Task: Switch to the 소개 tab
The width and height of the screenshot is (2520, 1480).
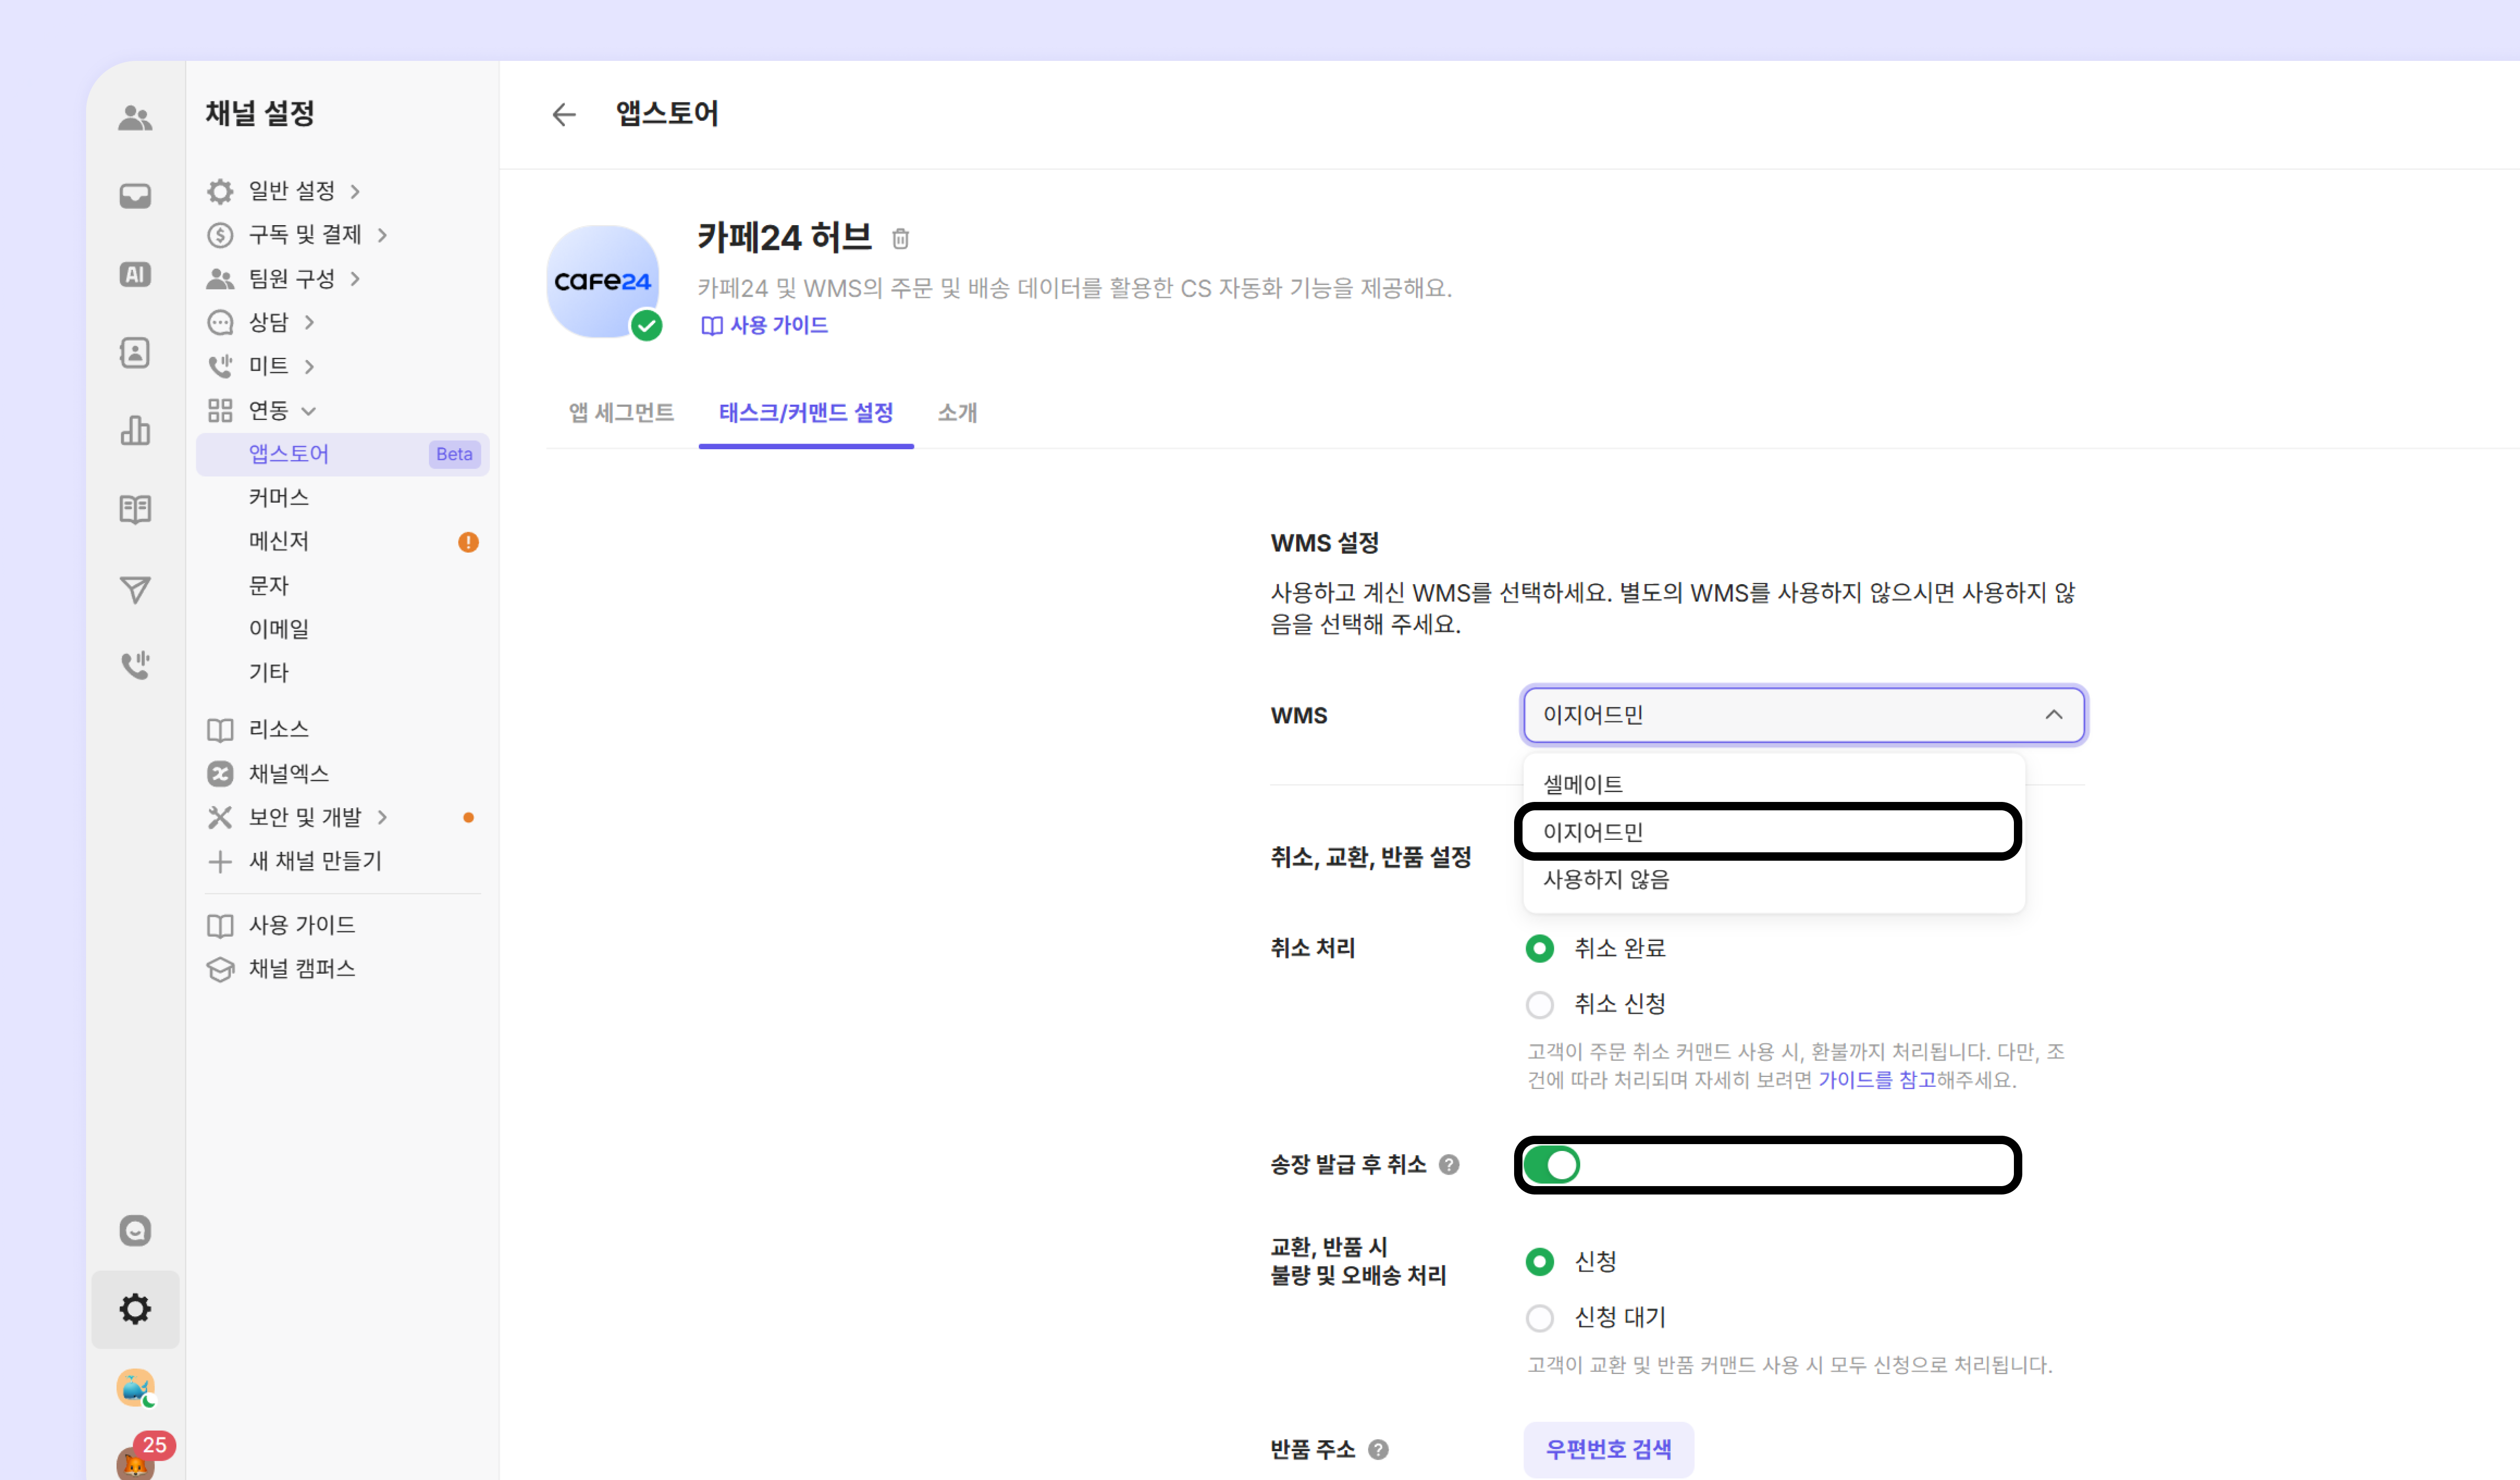Action: [957, 412]
